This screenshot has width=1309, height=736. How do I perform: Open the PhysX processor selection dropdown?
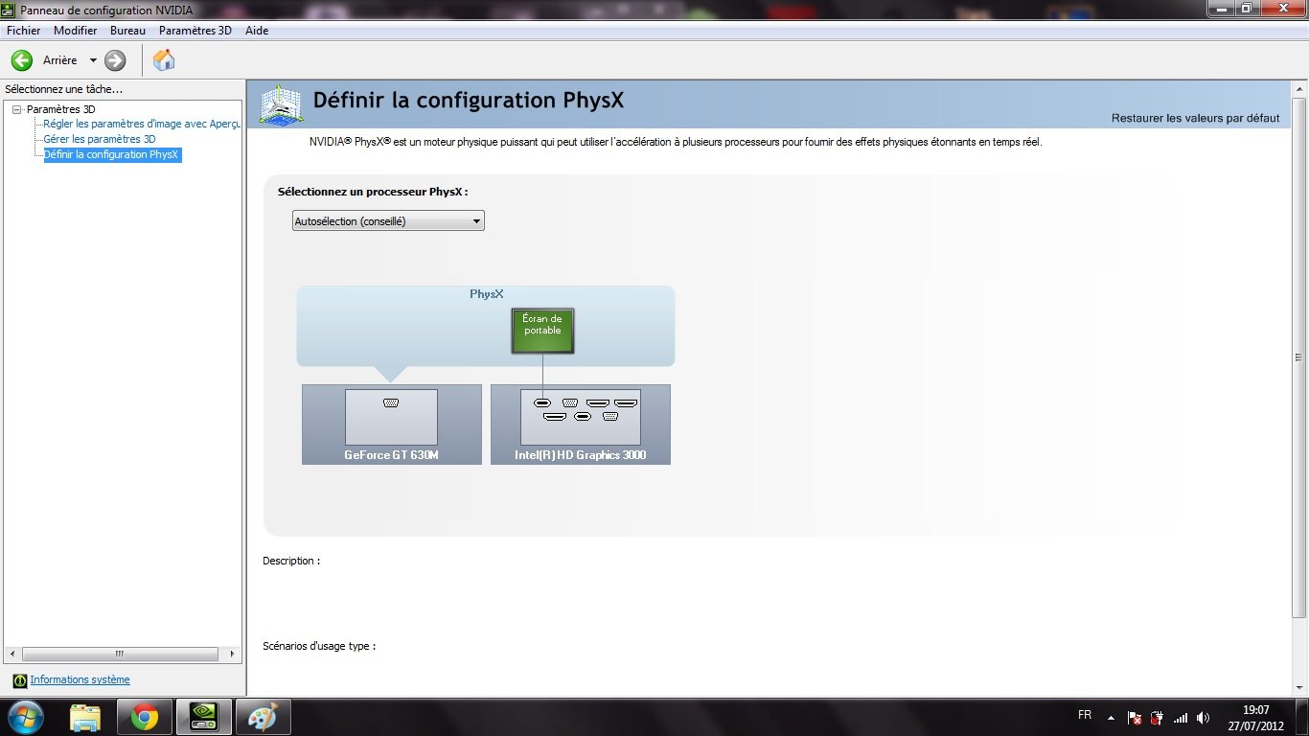point(388,221)
